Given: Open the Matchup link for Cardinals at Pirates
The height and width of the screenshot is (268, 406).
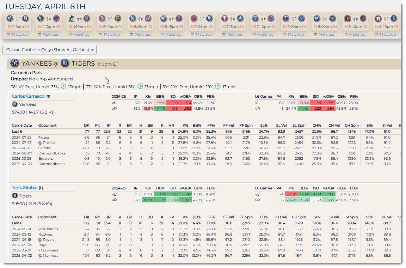Looking at the screenshot, I should coord(112,34).
